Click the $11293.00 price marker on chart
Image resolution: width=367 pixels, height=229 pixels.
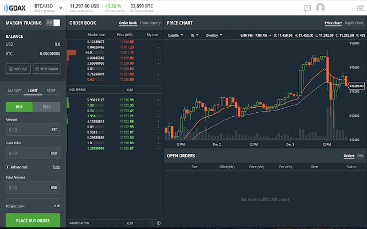(356, 85)
